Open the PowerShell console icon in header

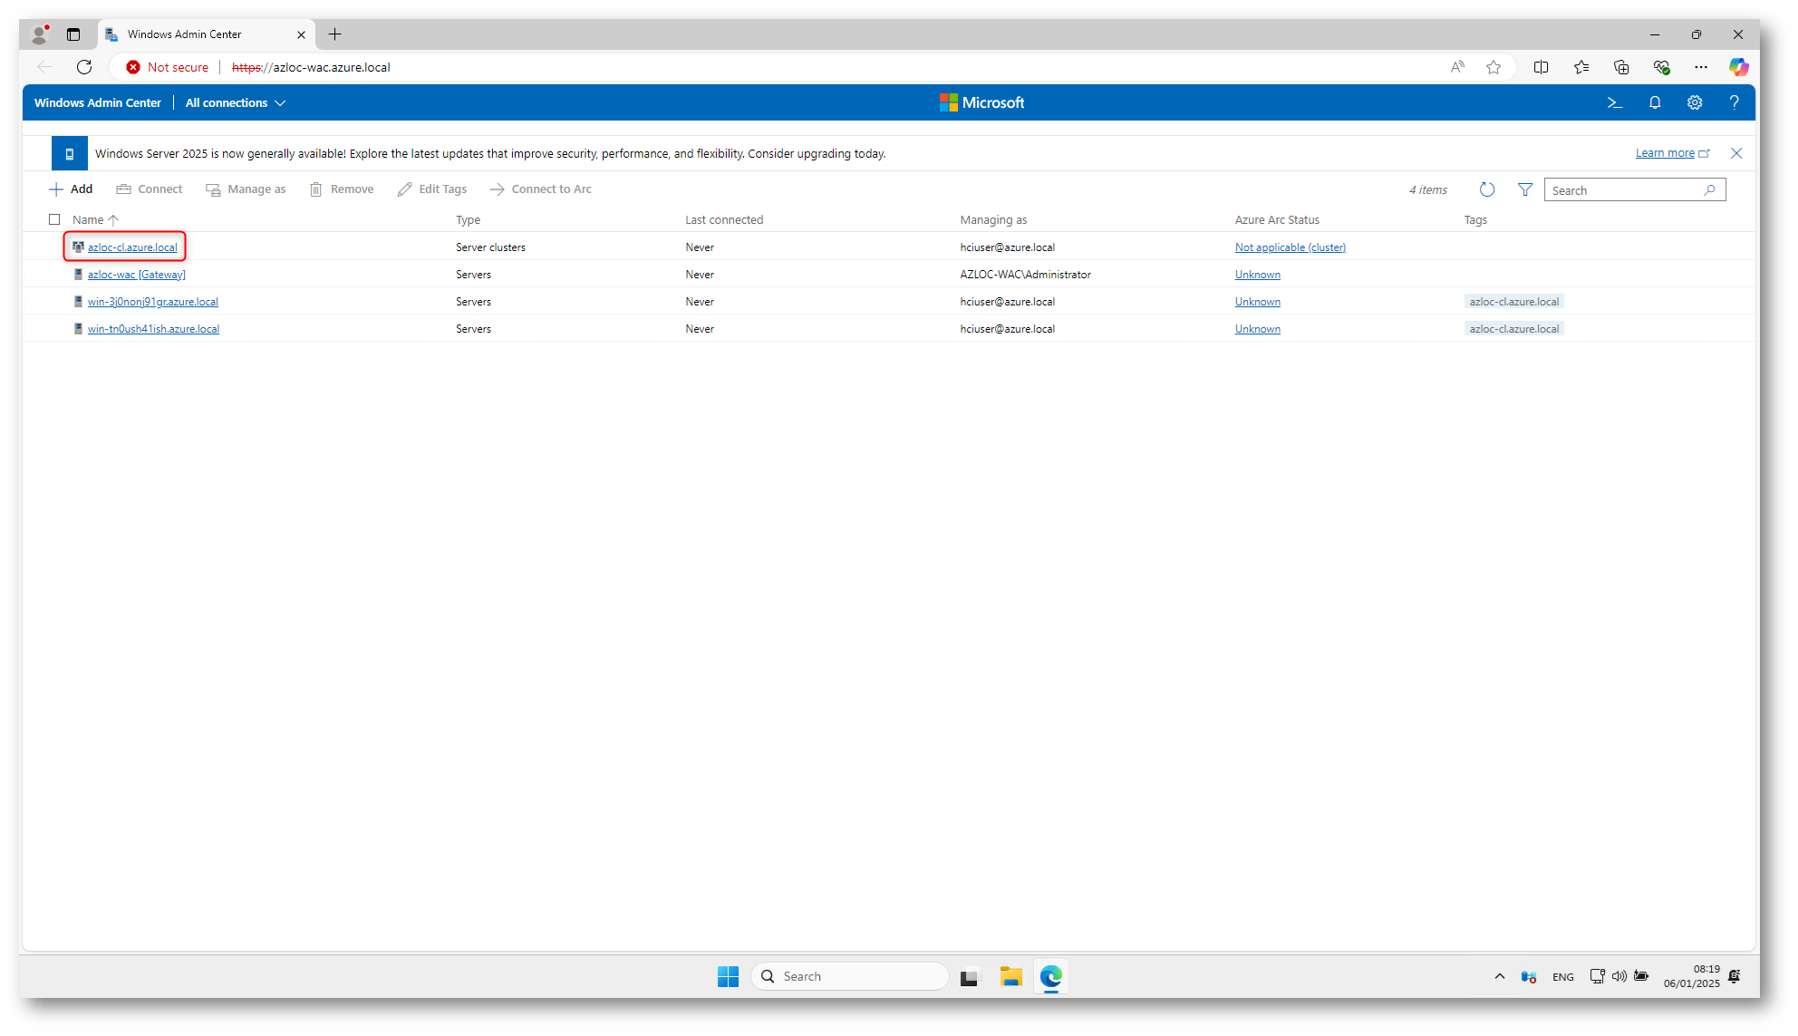click(x=1614, y=102)
